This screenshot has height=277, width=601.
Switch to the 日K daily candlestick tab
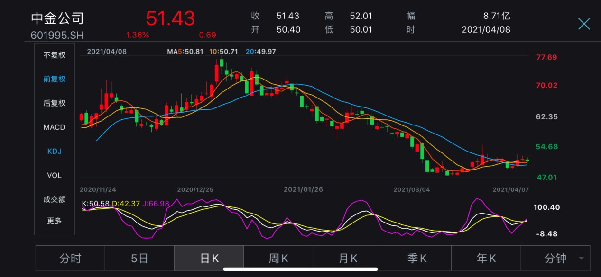pos(209,259)
